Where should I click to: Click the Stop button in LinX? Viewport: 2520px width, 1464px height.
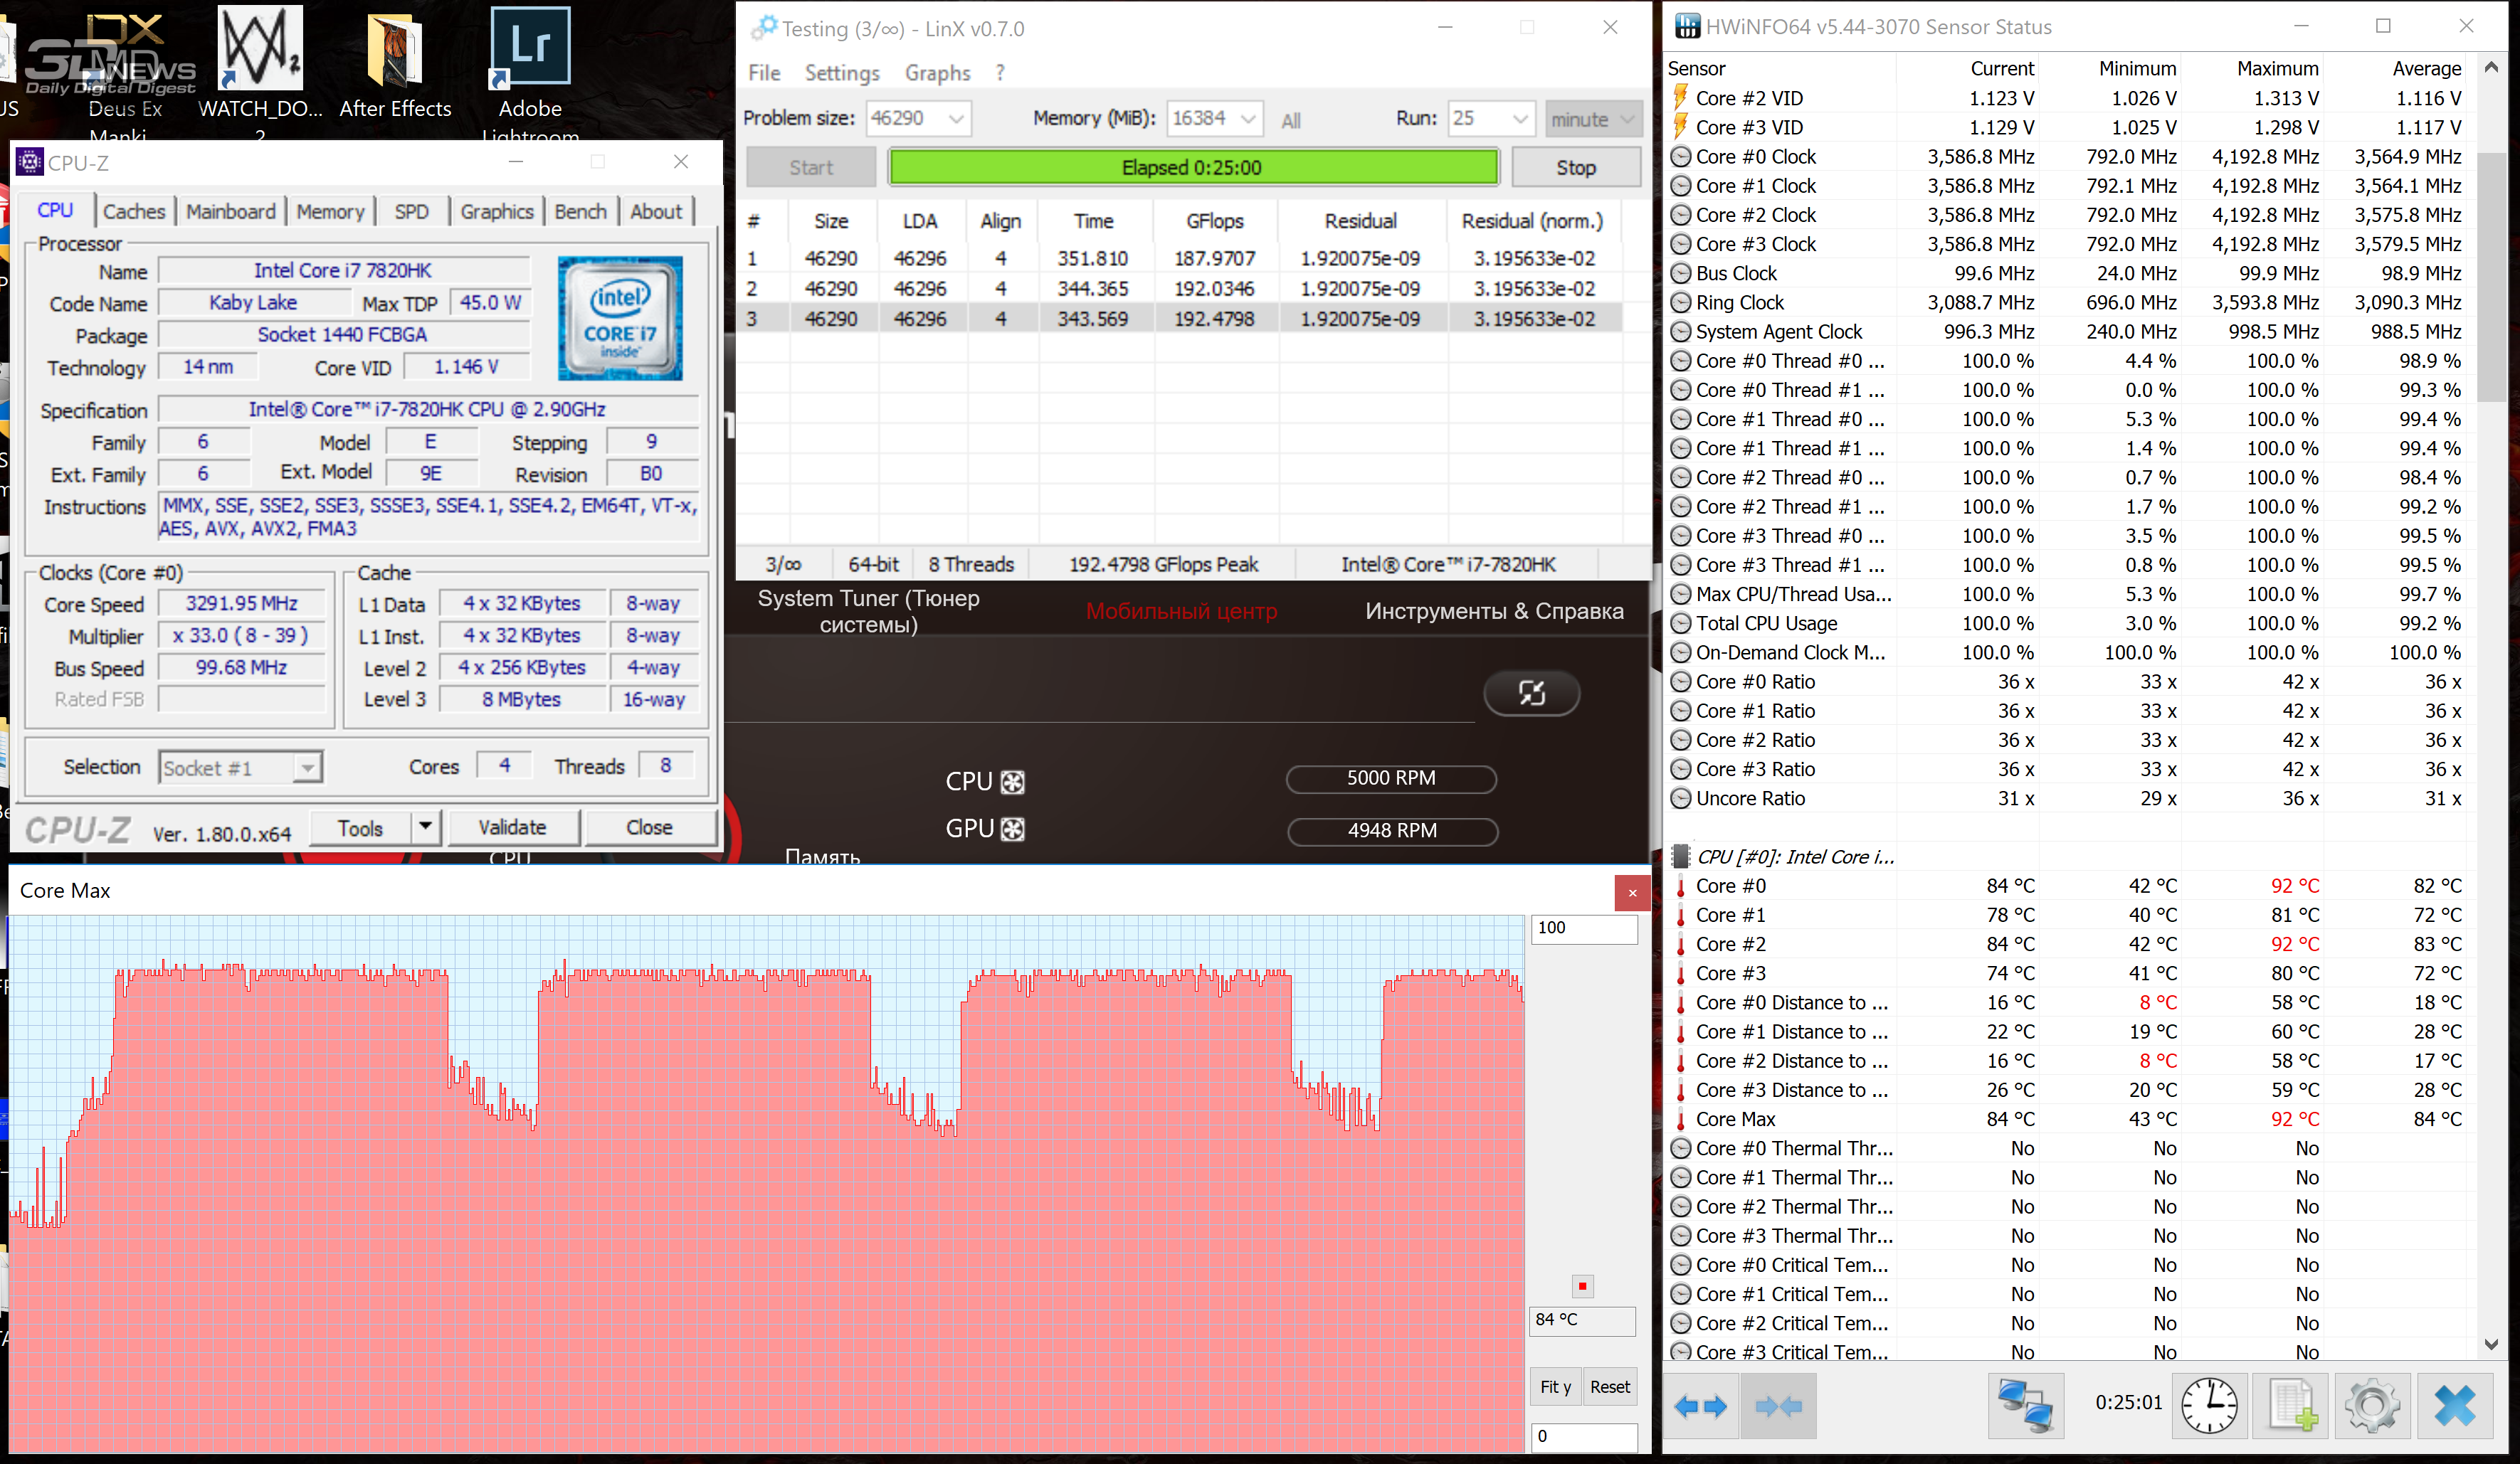(1576, 167)
